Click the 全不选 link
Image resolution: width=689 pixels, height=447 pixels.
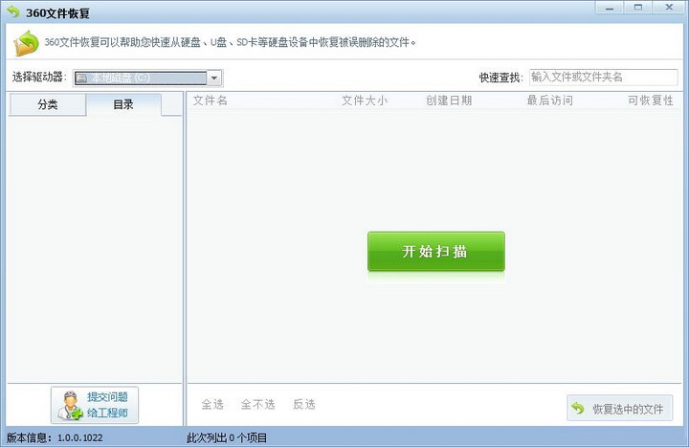point(258,404)
